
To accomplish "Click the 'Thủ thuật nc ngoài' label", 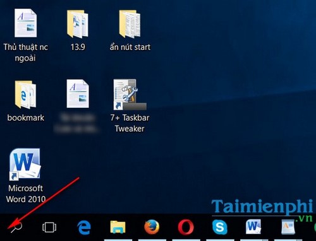I will (25, 52).
